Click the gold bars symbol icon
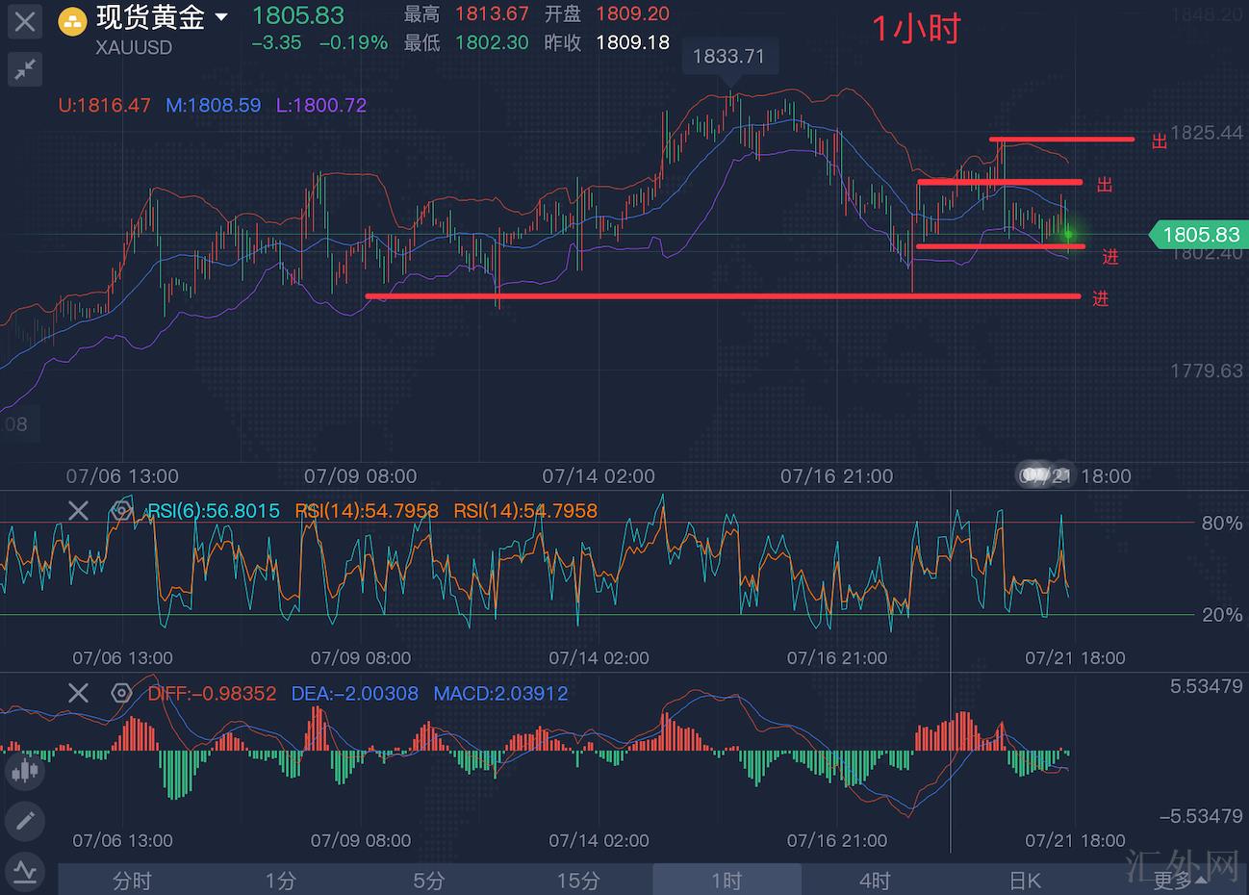 72,21
